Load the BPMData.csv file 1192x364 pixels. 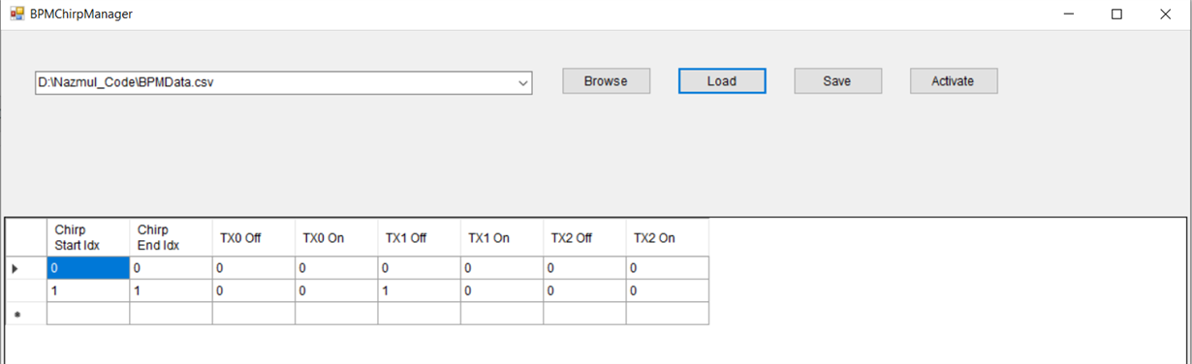click(722, 81)
